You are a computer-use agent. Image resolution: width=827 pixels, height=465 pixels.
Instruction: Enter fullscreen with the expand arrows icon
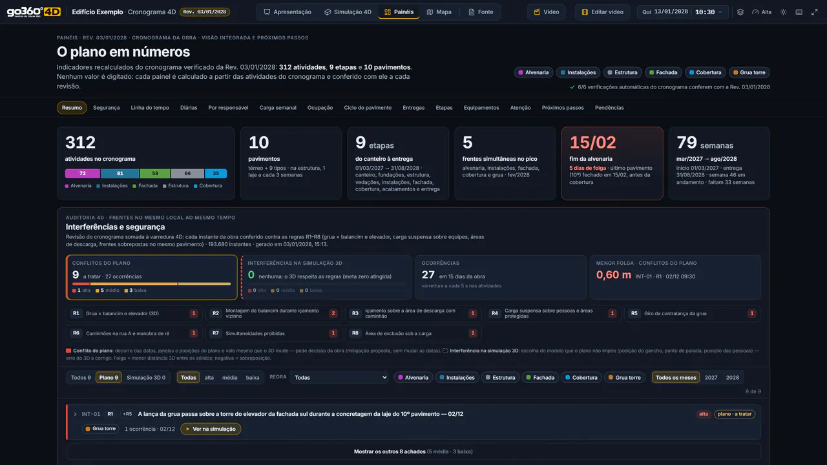pos(814,12)
